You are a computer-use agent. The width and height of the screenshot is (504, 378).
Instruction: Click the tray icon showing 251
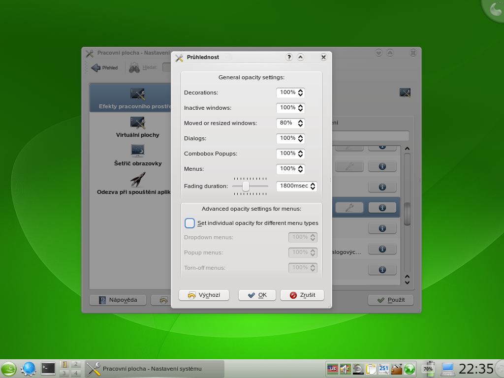coord(384,369)
